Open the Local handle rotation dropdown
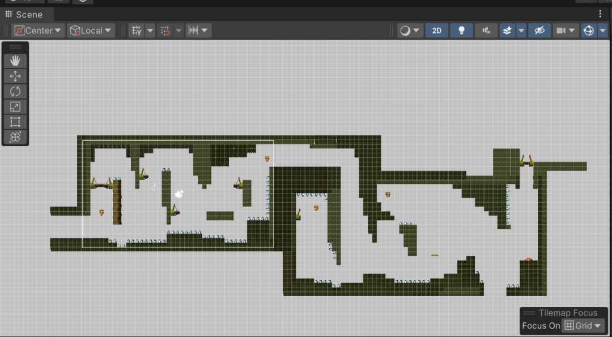612x337 pixels. (91, 31)
